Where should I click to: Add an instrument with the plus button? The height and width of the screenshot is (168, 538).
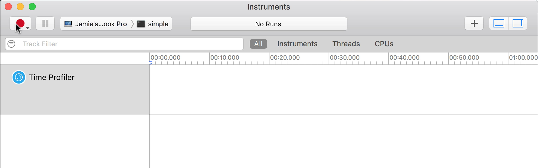(474, 23)
